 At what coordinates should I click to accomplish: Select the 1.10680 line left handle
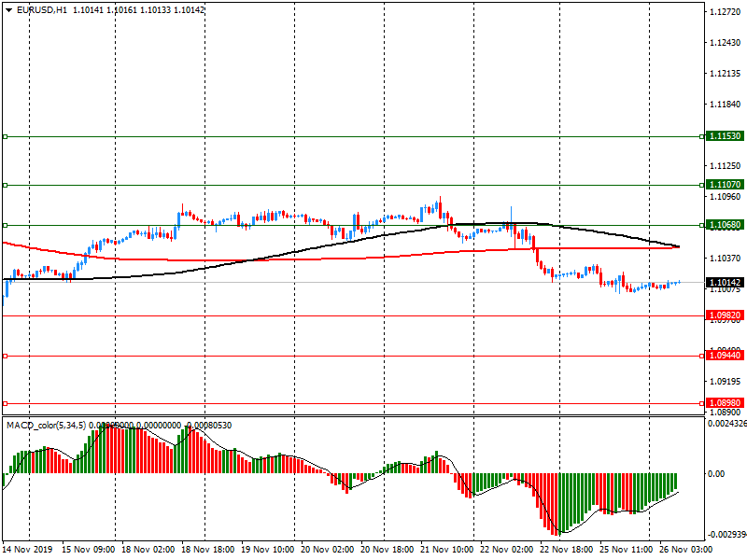6,225
